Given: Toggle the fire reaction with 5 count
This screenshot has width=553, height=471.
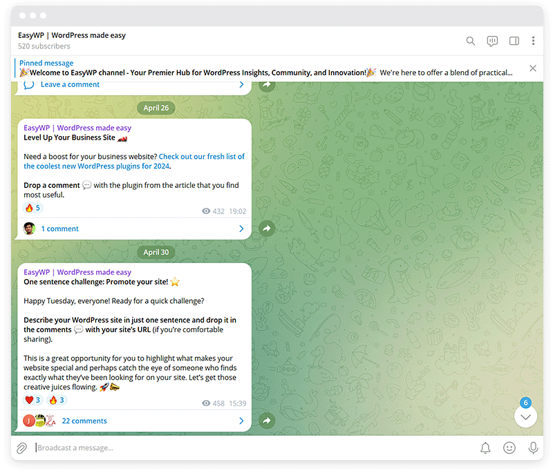Looking at the screenshot, I should point(32,208).
